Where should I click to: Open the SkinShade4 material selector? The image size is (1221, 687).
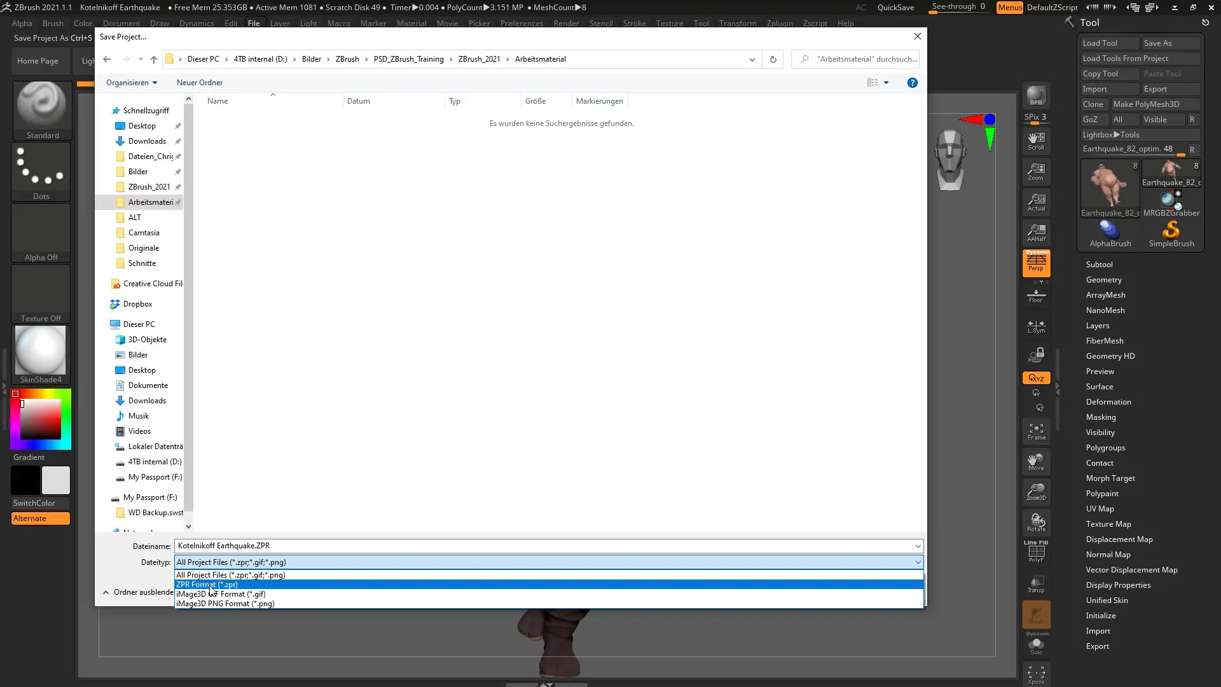tap(41, 355)
